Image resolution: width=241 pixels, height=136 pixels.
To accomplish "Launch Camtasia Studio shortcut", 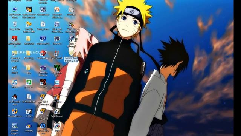I will click(15, 56).
